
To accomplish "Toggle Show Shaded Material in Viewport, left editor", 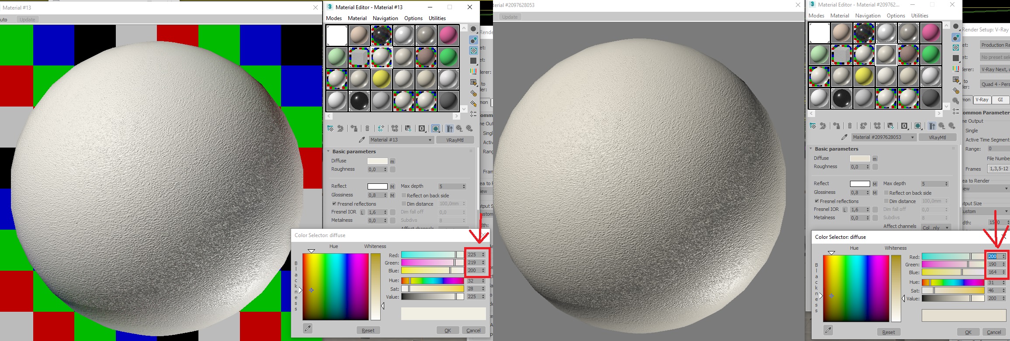I will coord(436,128).
